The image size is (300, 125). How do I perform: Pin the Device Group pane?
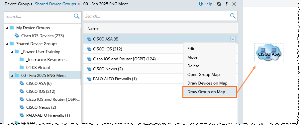pyautogui.click(x=227, y=4)
